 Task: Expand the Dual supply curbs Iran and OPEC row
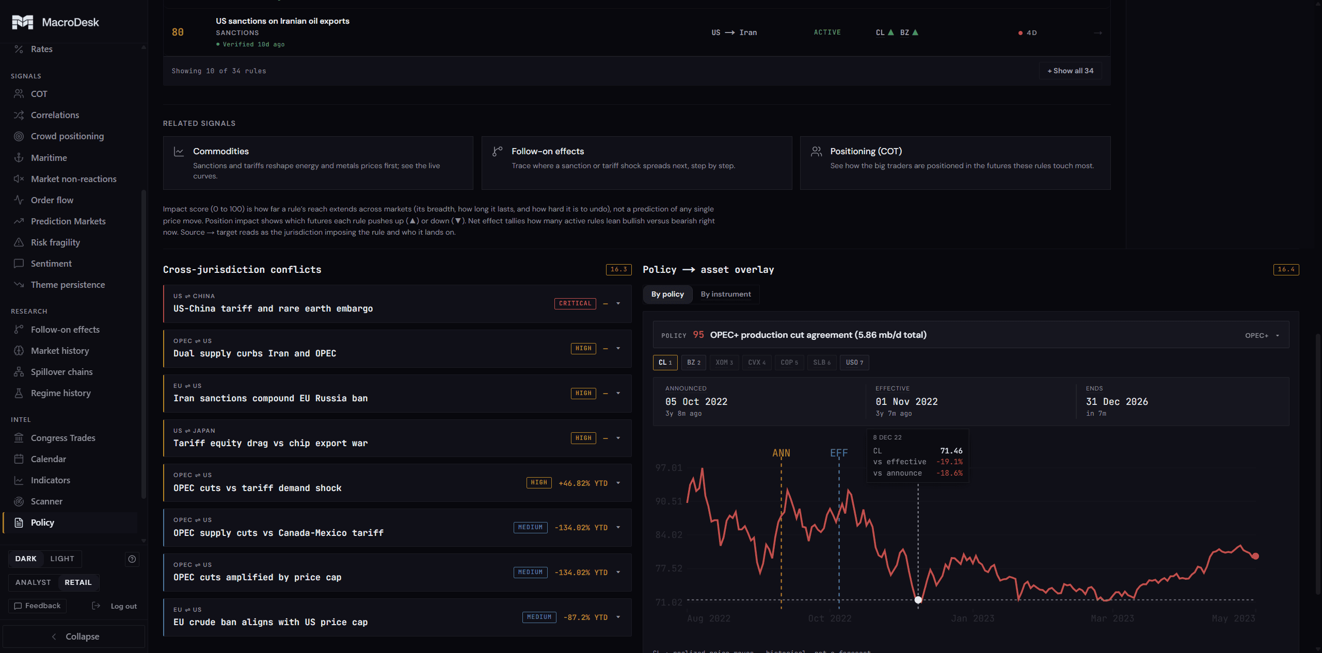(x=618, y=349)
